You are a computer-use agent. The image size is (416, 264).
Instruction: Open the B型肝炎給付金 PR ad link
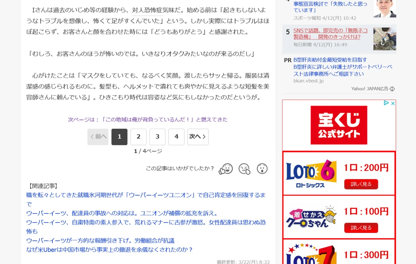(343, 67)
